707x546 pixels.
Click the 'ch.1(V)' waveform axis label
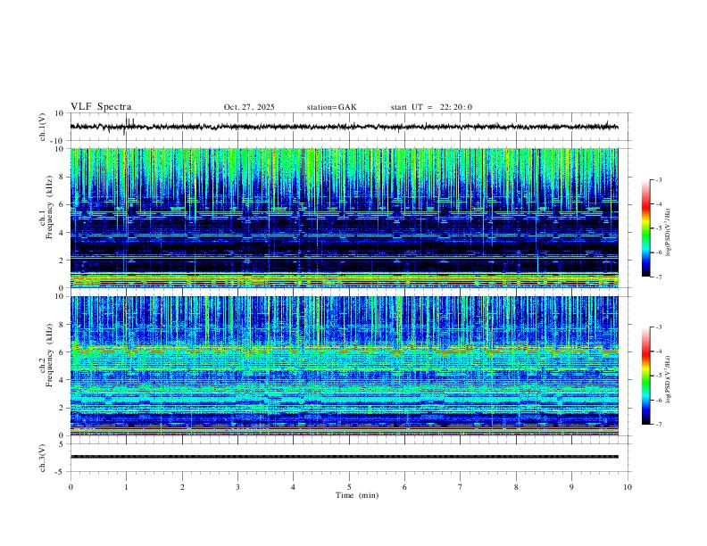pyautogui.click(x=42, y=127)
